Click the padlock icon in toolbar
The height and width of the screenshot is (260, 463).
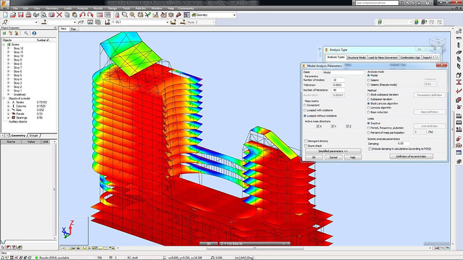point(117,15)
